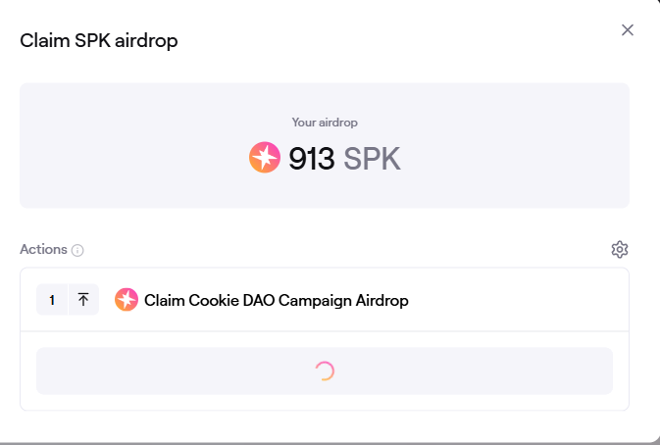Click the 913 airdrop amount

(x=312, y=159)
